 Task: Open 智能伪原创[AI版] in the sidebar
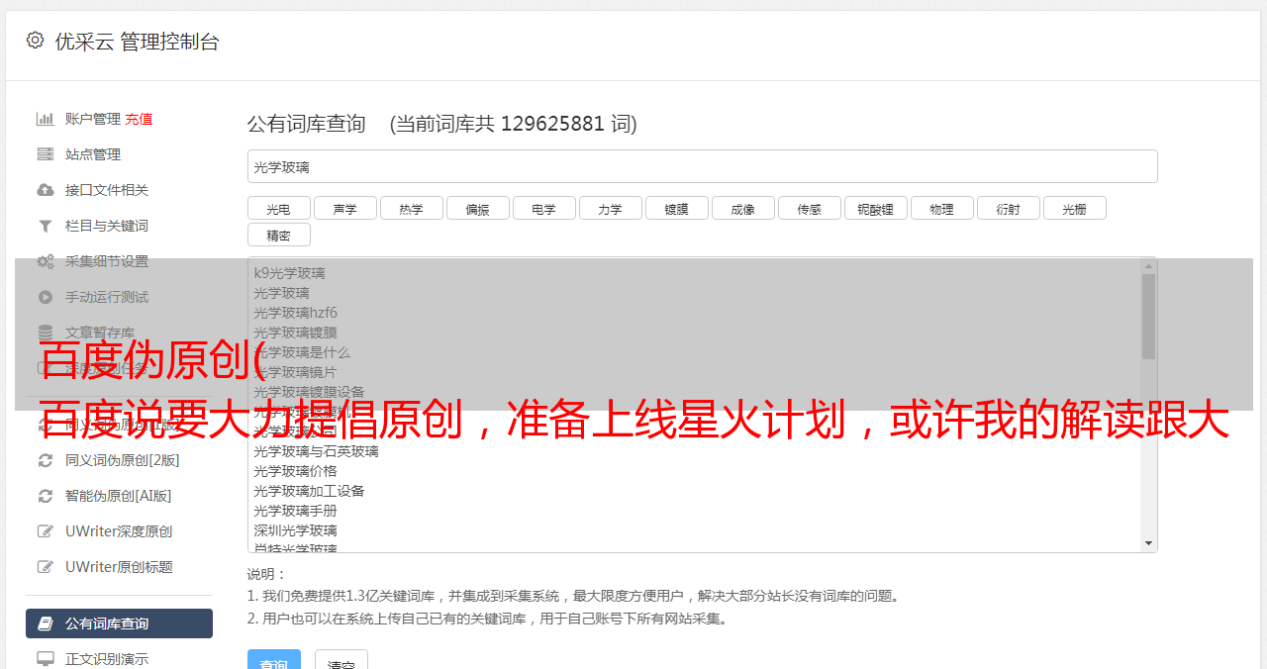tap(119, 496)
